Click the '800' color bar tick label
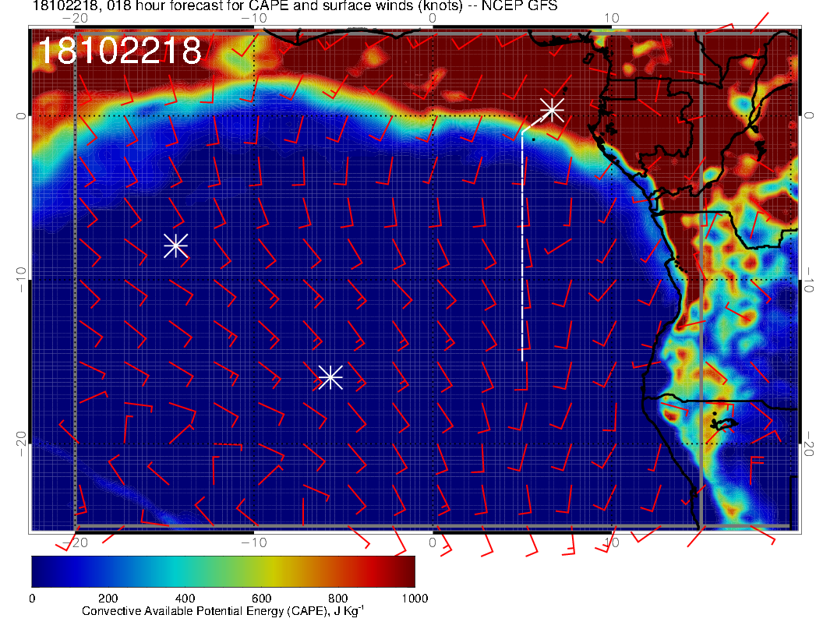Image resolution: width=823 pixels, height=636 pixels. (338, 599)
